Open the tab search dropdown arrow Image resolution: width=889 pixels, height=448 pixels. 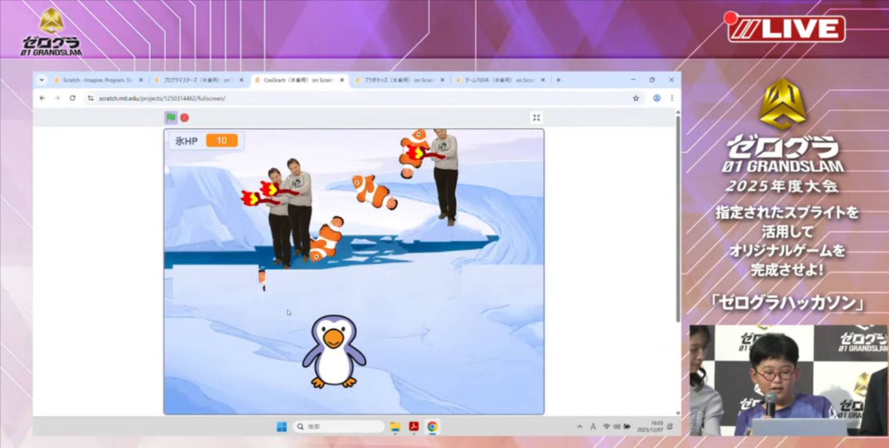(x=42, y=80)
